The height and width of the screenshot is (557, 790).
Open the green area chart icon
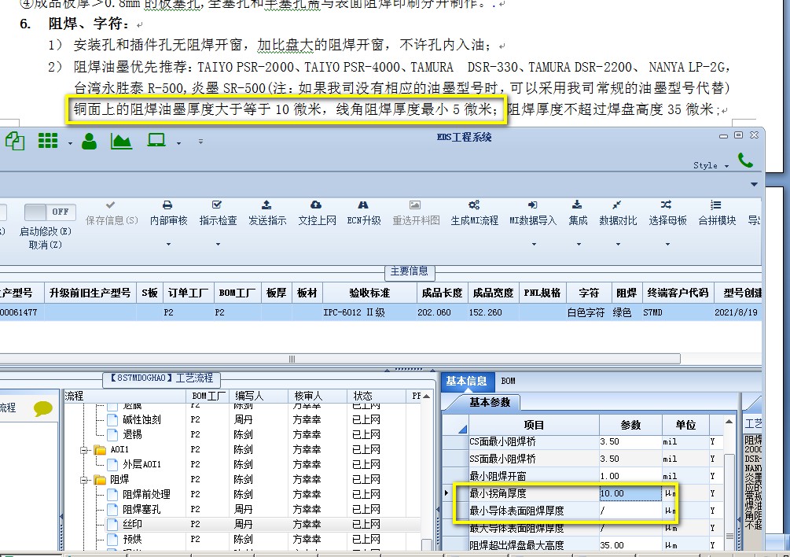click(x=121, y=141)
